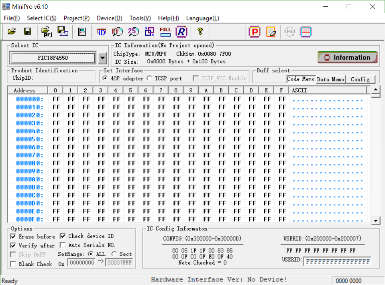This screenshot has height=285, width=385.
Task: Open the Project menu
Action: (77, 18)
